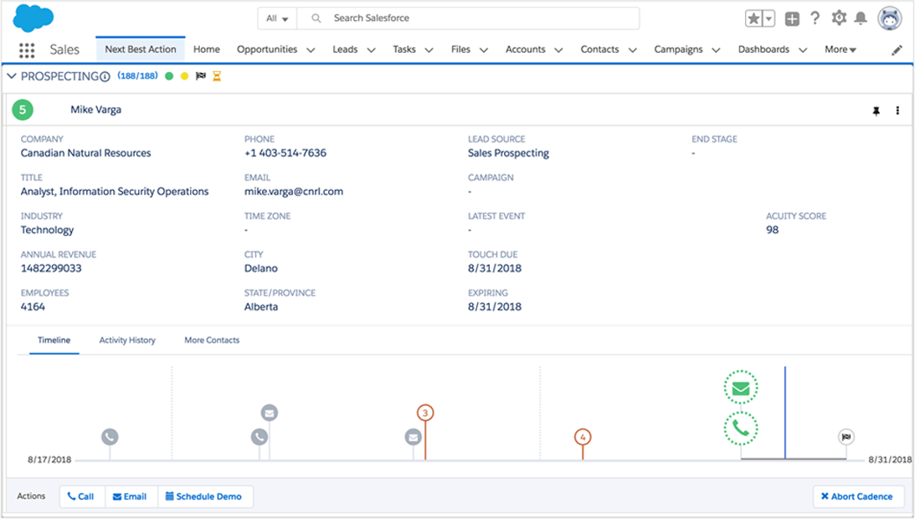The width and height of the screenshot is (915, 519).
Task: Click the Call action button
Action: pyautogui.click(x=82, y=496)
